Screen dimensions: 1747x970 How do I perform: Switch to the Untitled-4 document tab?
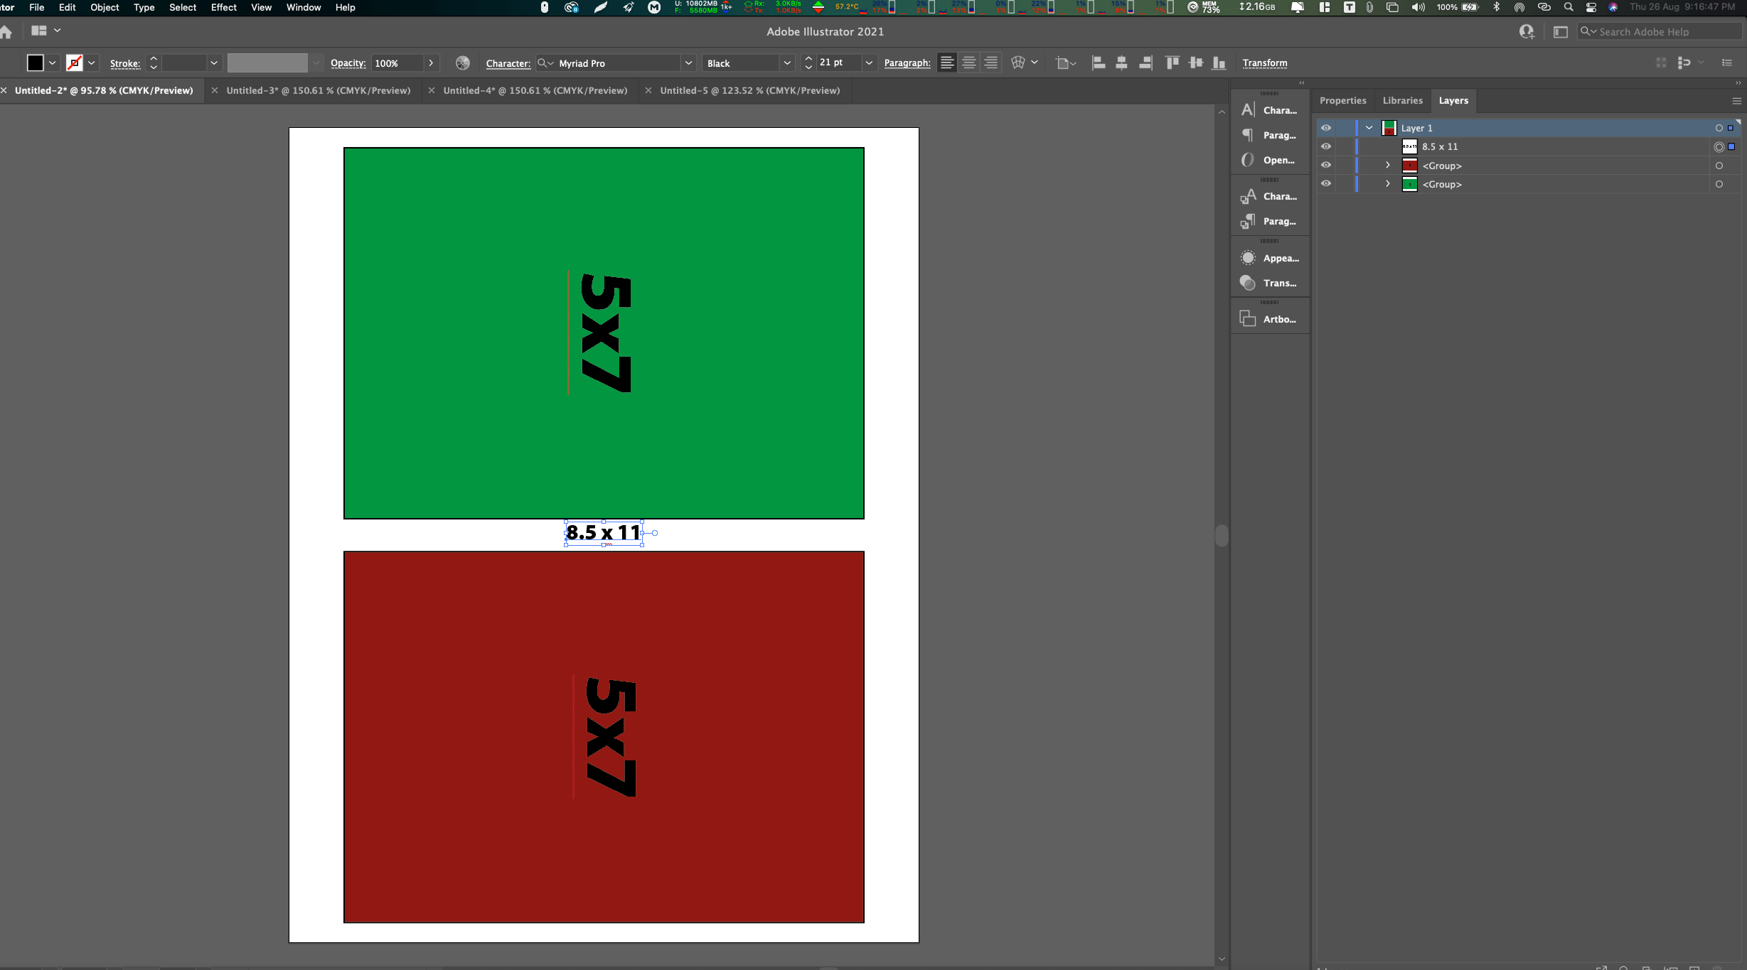(x=535, y=90)
